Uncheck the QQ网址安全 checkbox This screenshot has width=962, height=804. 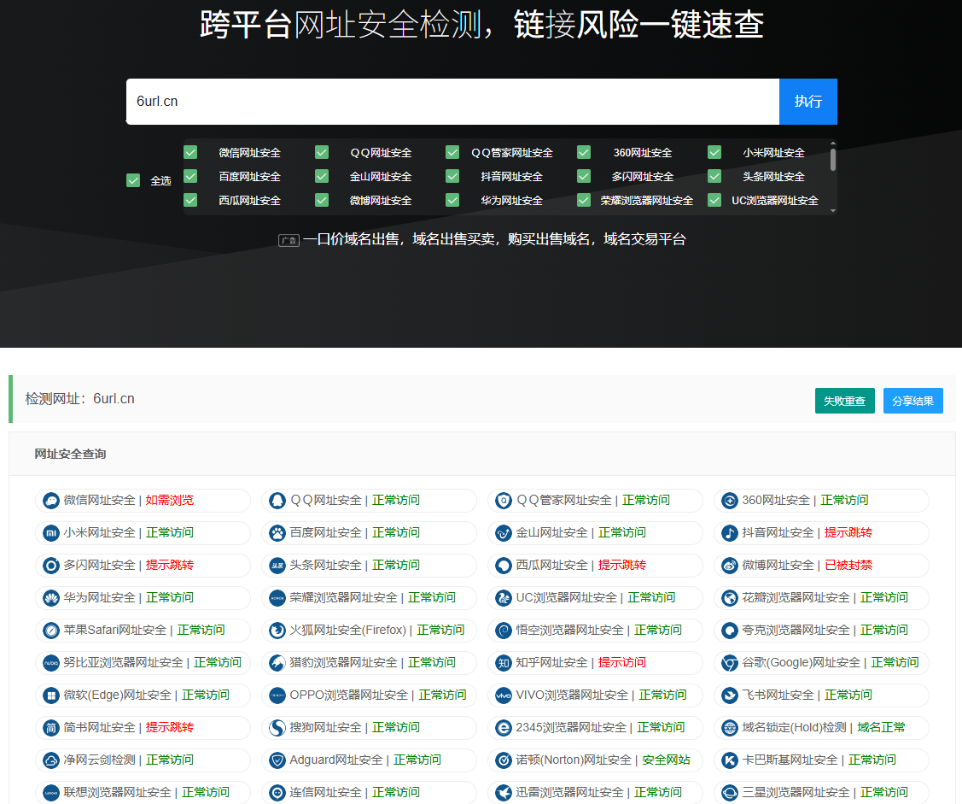coord(322,152)
